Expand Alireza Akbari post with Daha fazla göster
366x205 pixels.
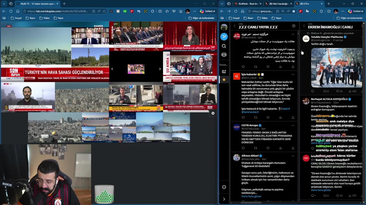point(251,196)
